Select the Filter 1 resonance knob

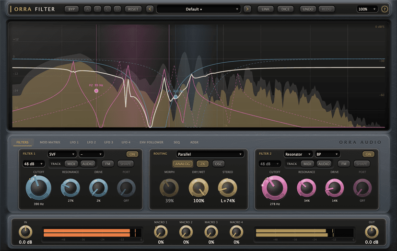coord(70,188)
